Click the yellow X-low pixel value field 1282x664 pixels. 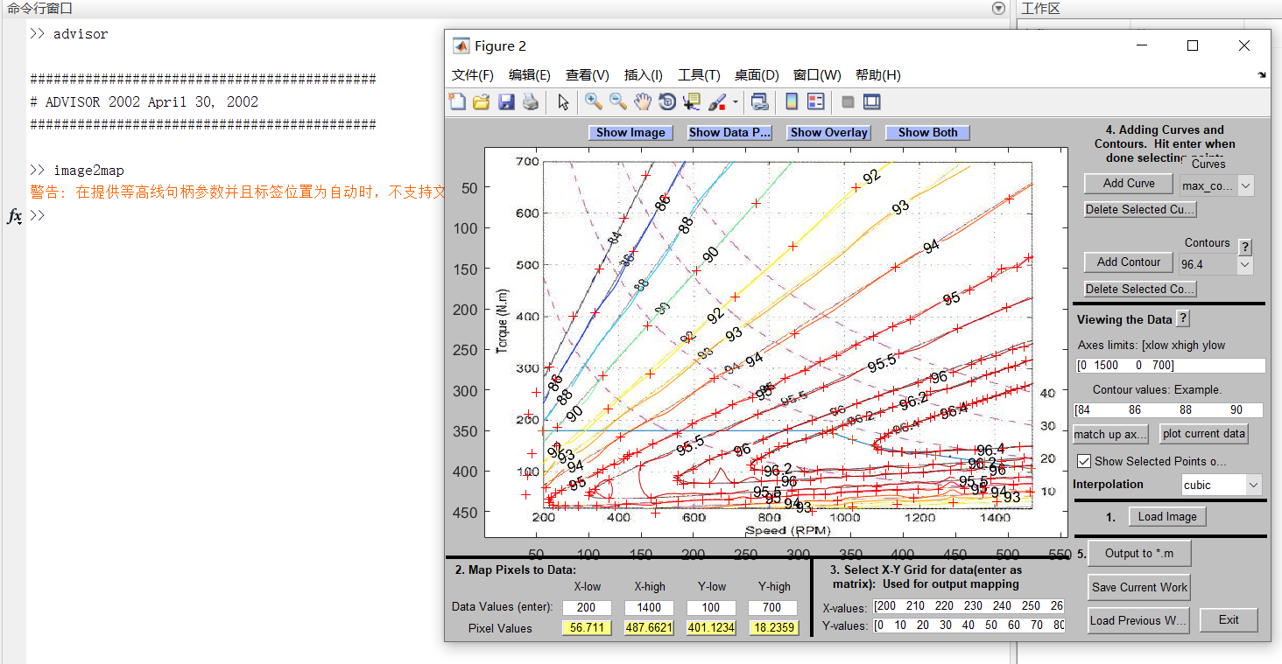pyautogui.click(x=587, y=628)
